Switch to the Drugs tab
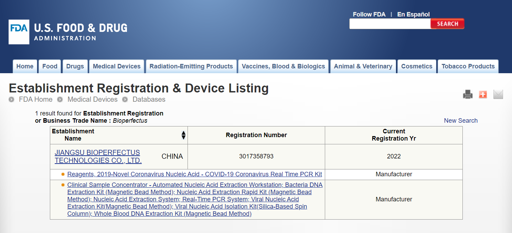The width and height of the screenshot is (512, 233). coord(75,66)
